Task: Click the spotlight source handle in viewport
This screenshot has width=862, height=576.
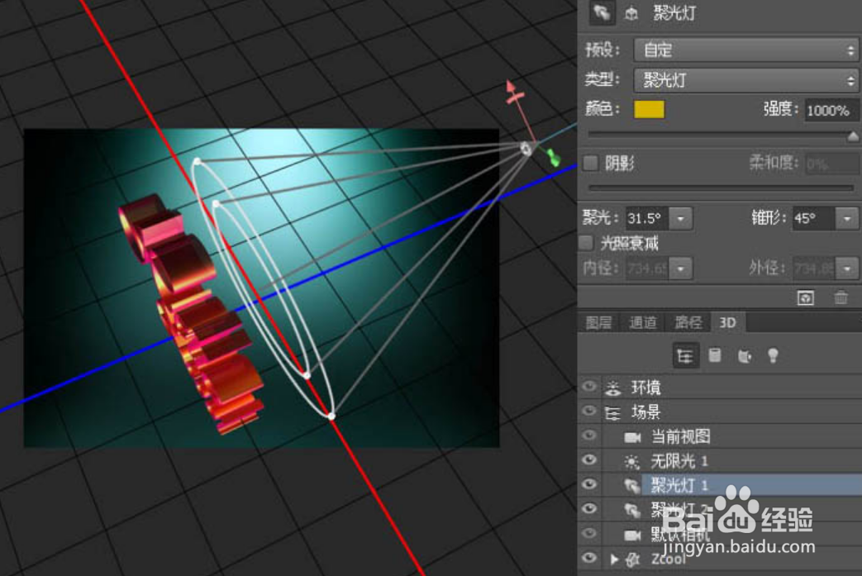Action: (526, 148)
